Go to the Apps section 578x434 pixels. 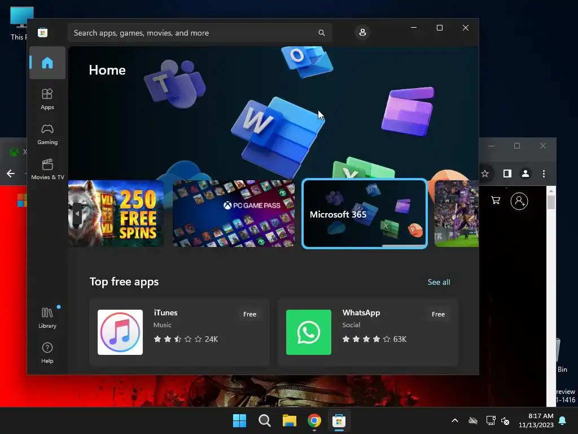click(47, 99)
